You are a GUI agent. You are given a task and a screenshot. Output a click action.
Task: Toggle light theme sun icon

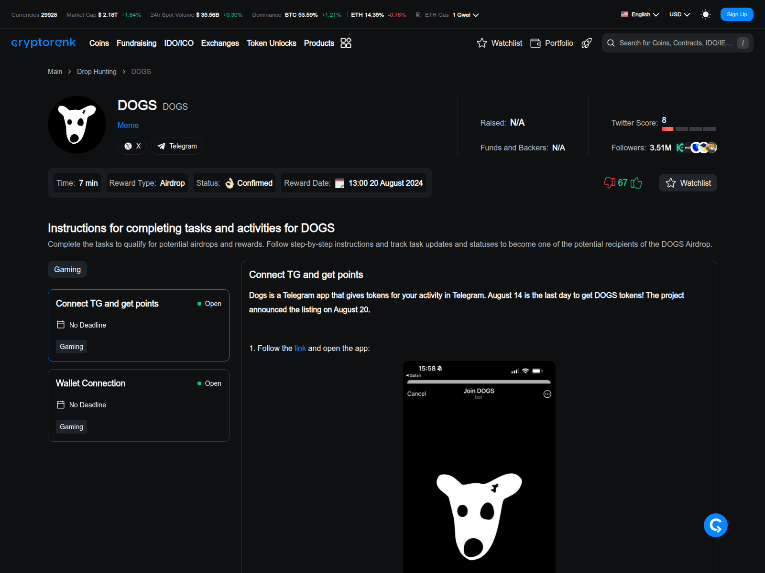tap(706, 14)
